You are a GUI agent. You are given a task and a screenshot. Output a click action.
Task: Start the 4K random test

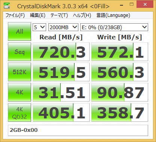(19, 92)
